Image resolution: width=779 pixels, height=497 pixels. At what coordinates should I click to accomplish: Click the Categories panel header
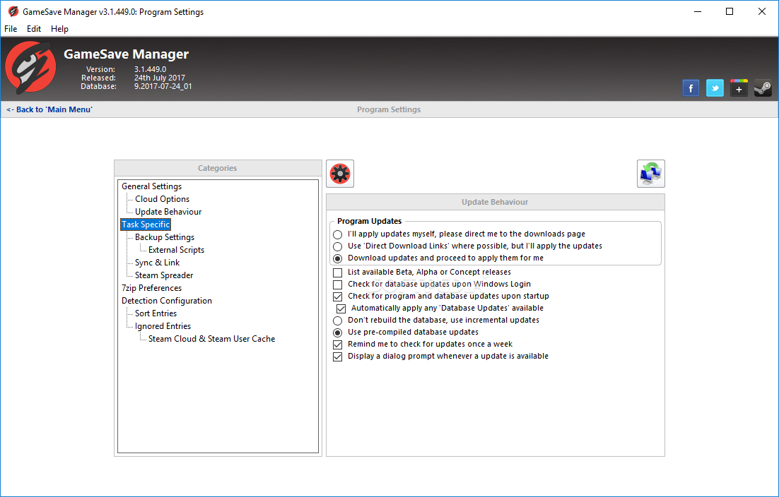coord(218,168)
